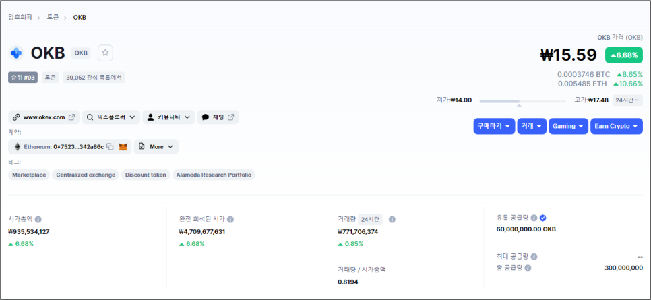Click the search icon in 익스플로러
Viewport: 651px width, 300px height.
pos(90,117)
